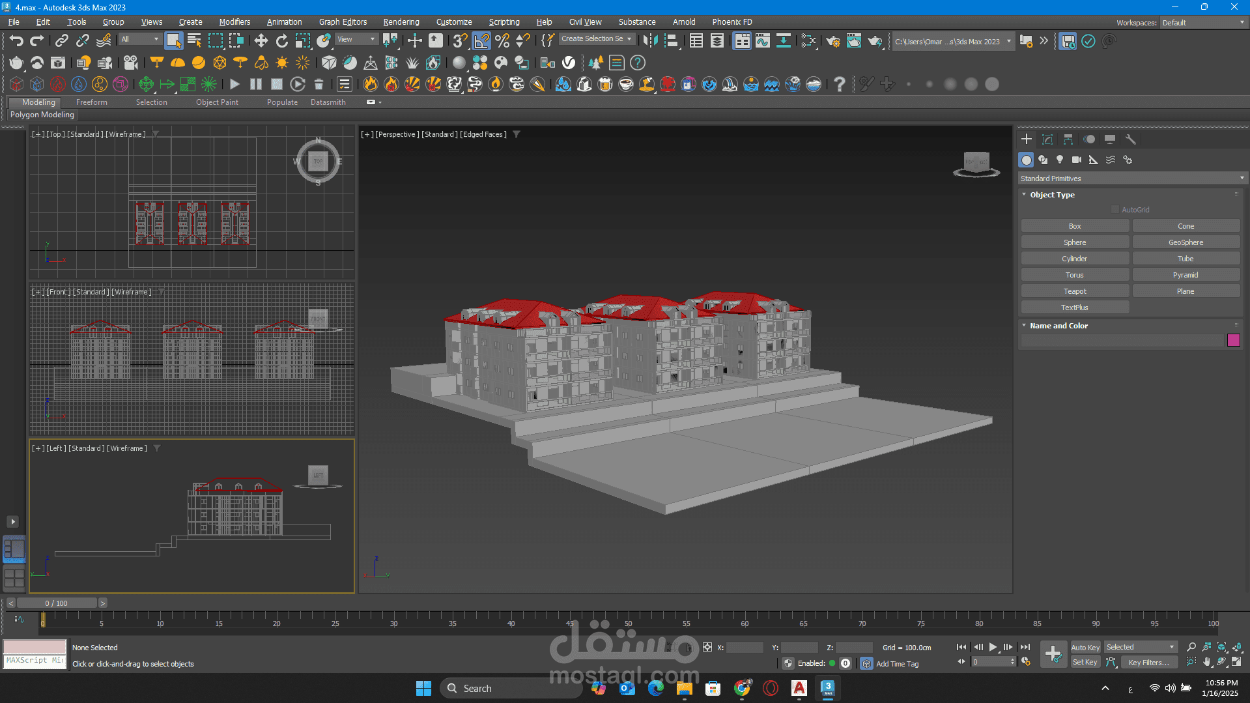Open the Utilities panel wrench icon
This screenshot has width=1250, height=703.
coord(1131,139)
